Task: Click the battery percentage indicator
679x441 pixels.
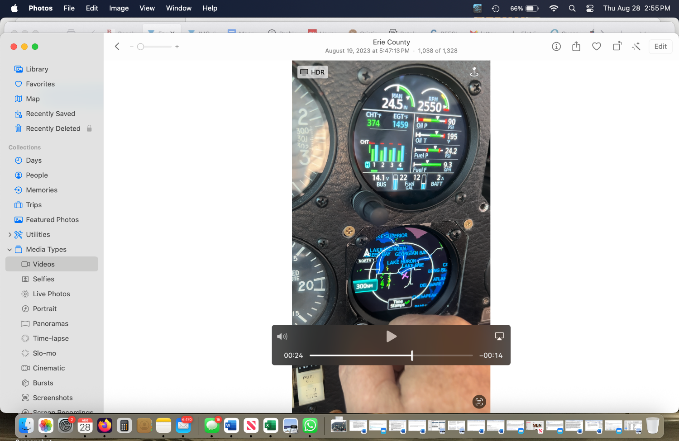Action: [x=516, y=8]
